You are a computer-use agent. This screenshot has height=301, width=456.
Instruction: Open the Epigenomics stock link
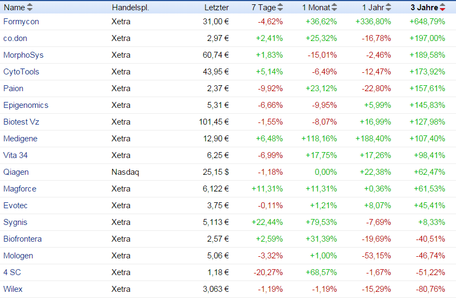(25, 105)
